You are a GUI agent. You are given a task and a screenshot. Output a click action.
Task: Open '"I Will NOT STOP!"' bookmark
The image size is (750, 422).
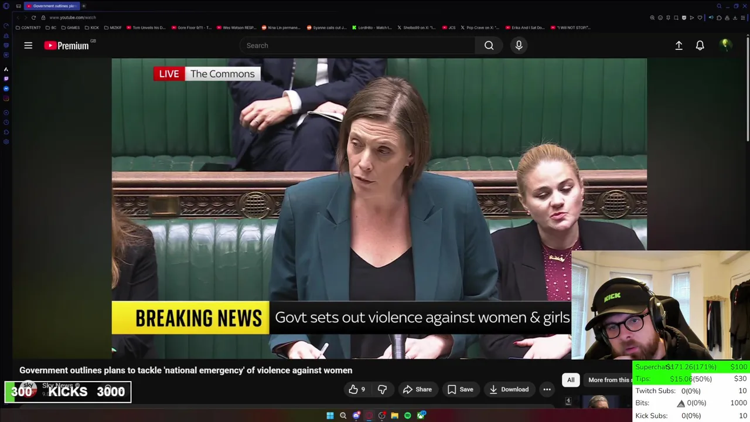[571, 28]
